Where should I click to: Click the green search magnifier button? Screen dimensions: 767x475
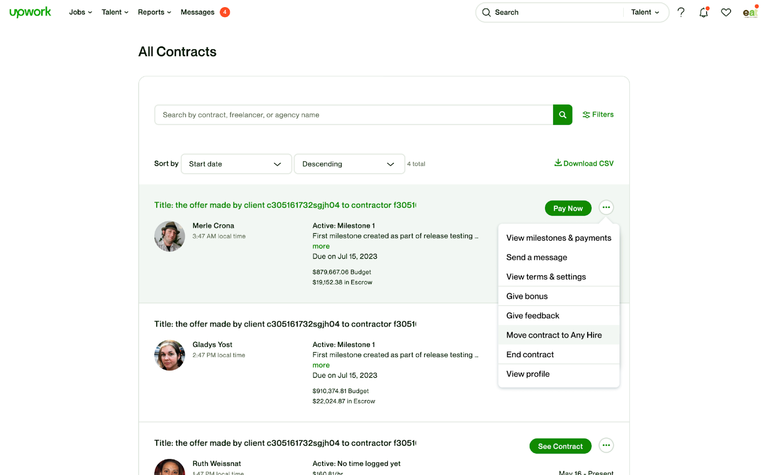(562, 115)
